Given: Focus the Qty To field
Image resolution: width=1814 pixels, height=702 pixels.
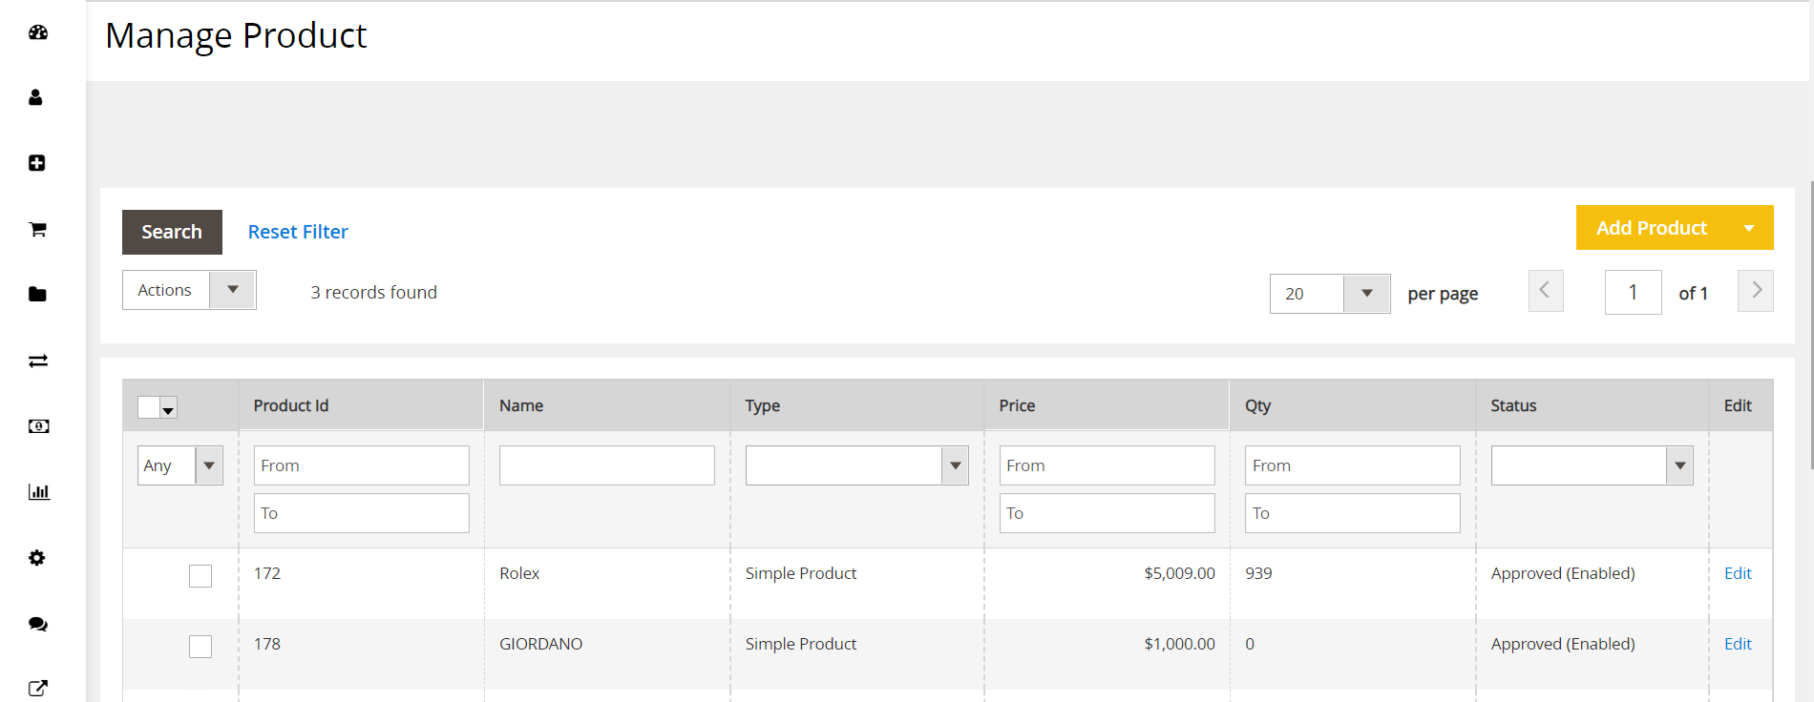Looking at the screenshot, I should click(x=1353, y=513).
